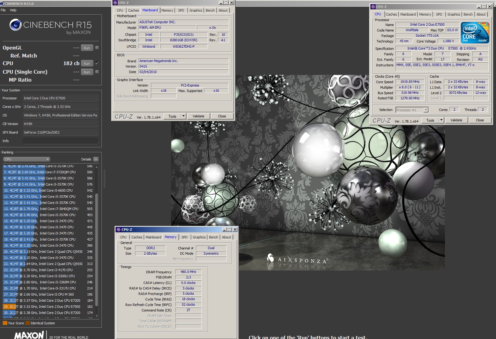Image resolution: width=496 pixels, height=339 pixels.
Task: Switch to SPD tab in Memory CPU-Z window
Action: coord(185,237)
